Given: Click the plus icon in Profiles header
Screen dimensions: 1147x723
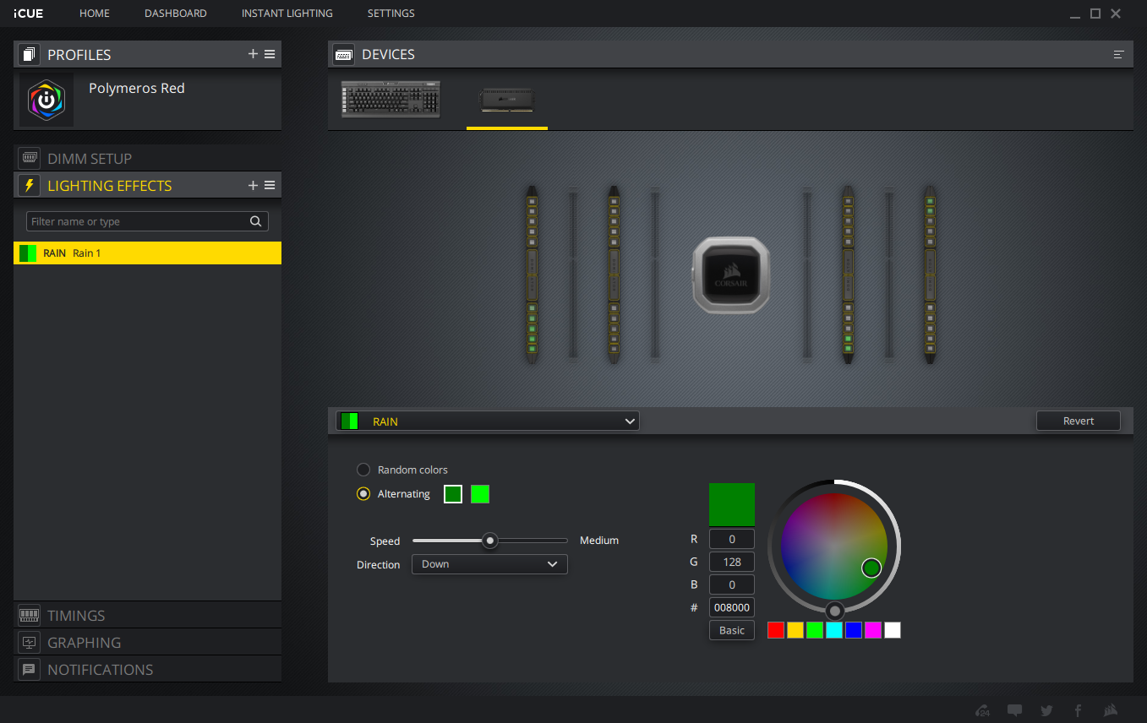Looking at the screenshot, I should point(253,54).
